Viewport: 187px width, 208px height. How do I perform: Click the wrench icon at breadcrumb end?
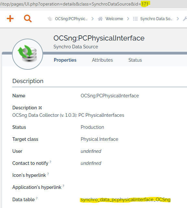[185, 19]
